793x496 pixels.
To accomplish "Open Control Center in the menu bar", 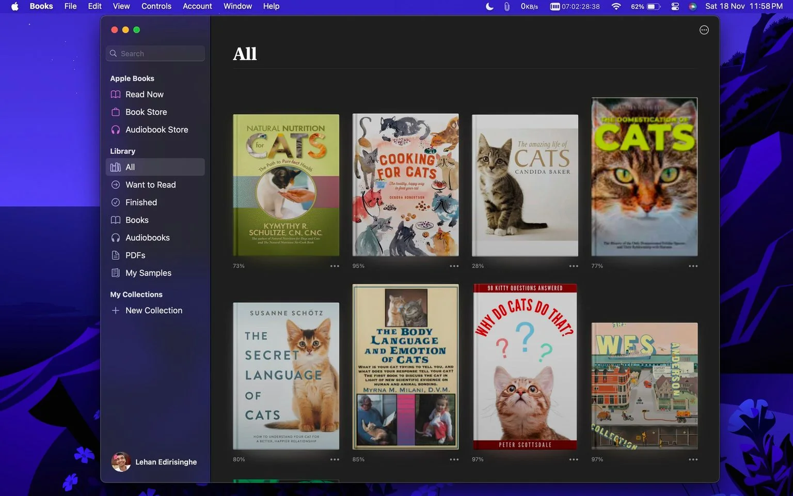I will point(675,6).
